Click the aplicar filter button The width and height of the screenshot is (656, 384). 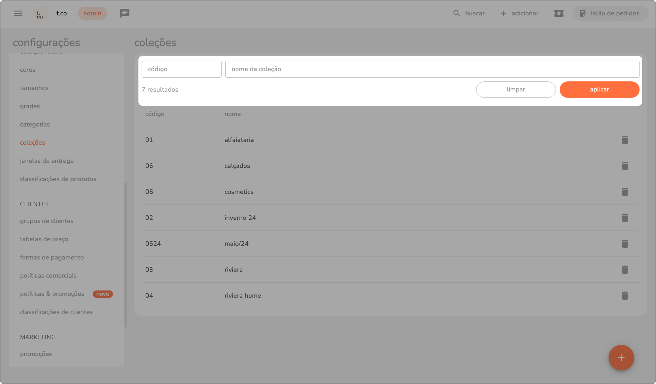click(599, 89)
